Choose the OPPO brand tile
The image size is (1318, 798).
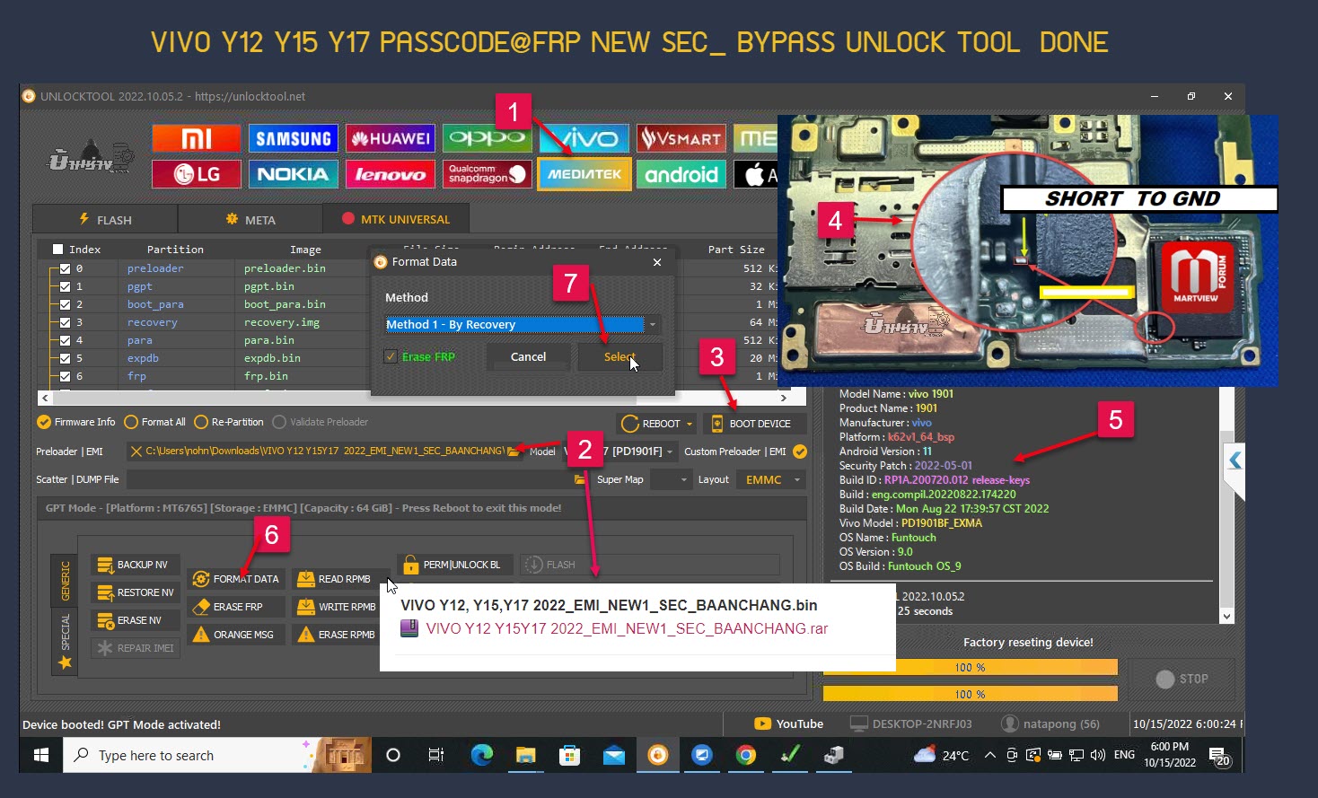pyautogui.click(x=487, y=138)
